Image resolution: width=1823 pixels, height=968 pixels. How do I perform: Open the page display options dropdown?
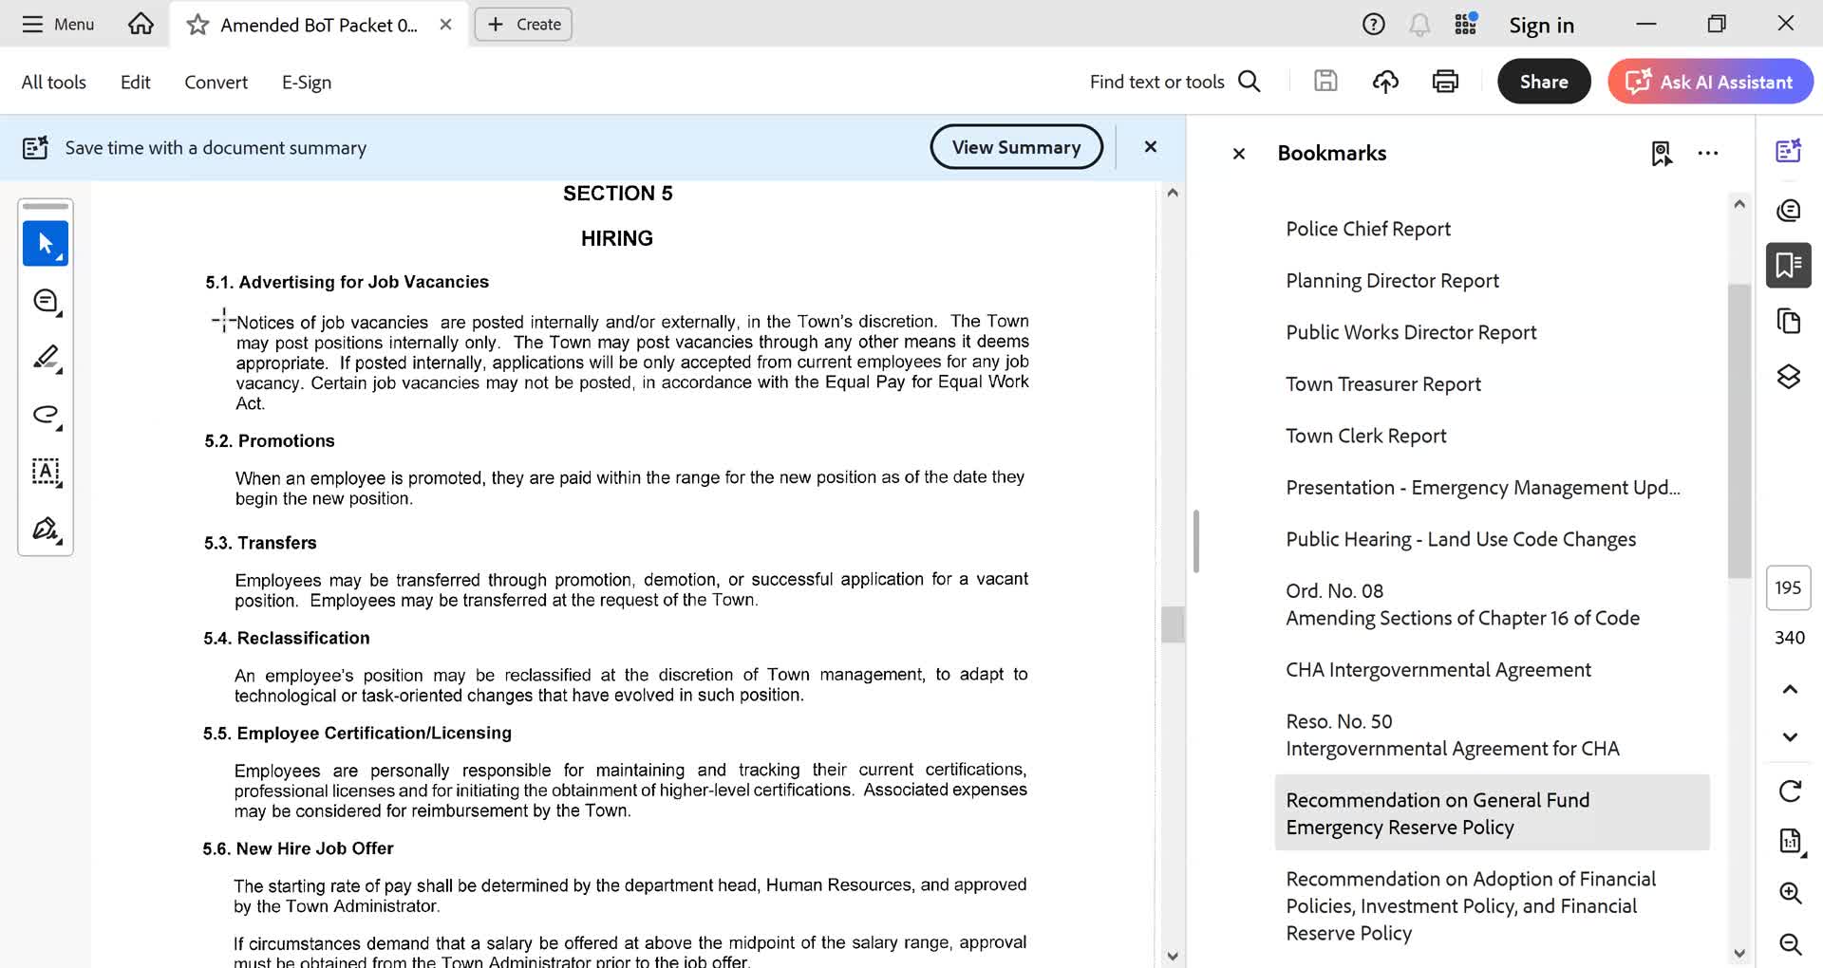click(x=1791, y=841)
